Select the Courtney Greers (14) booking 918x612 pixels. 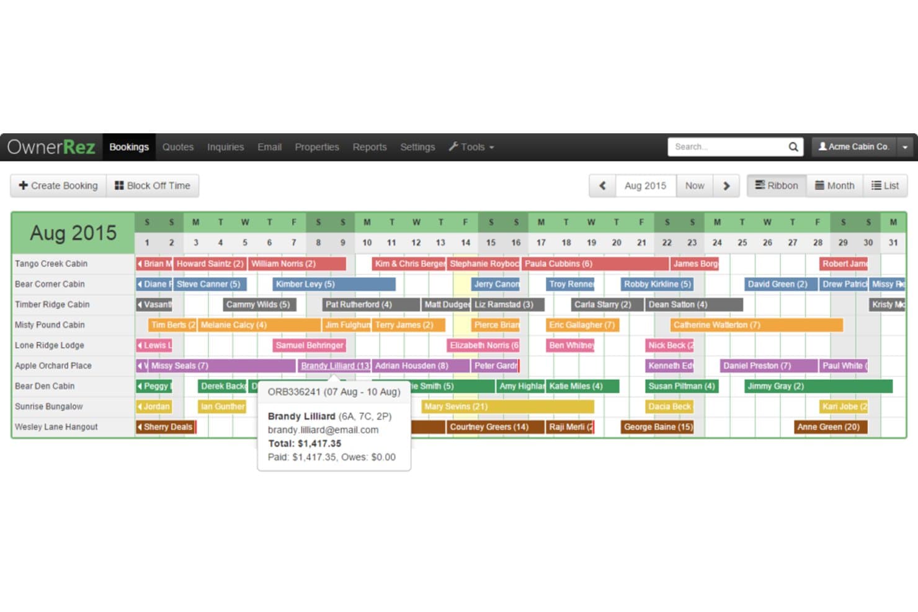[495, 427]
